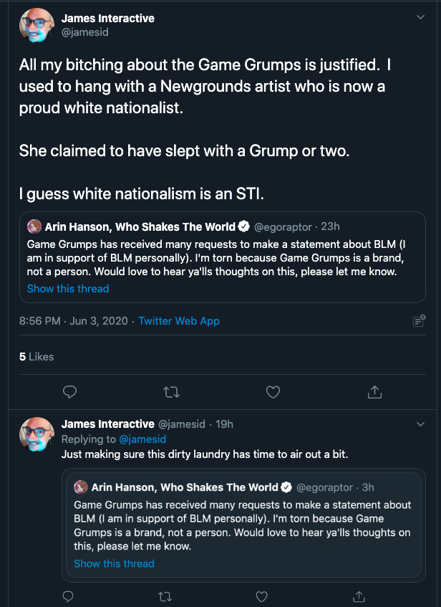Reply to the main tweet
The height and width of the screenshot is (607, 441).
click(x=69, y=392)
